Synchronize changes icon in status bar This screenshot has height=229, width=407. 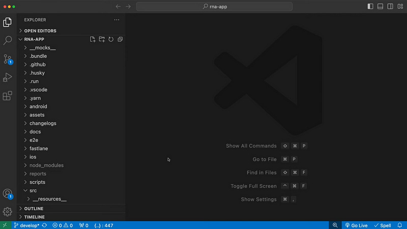[44, 225]
